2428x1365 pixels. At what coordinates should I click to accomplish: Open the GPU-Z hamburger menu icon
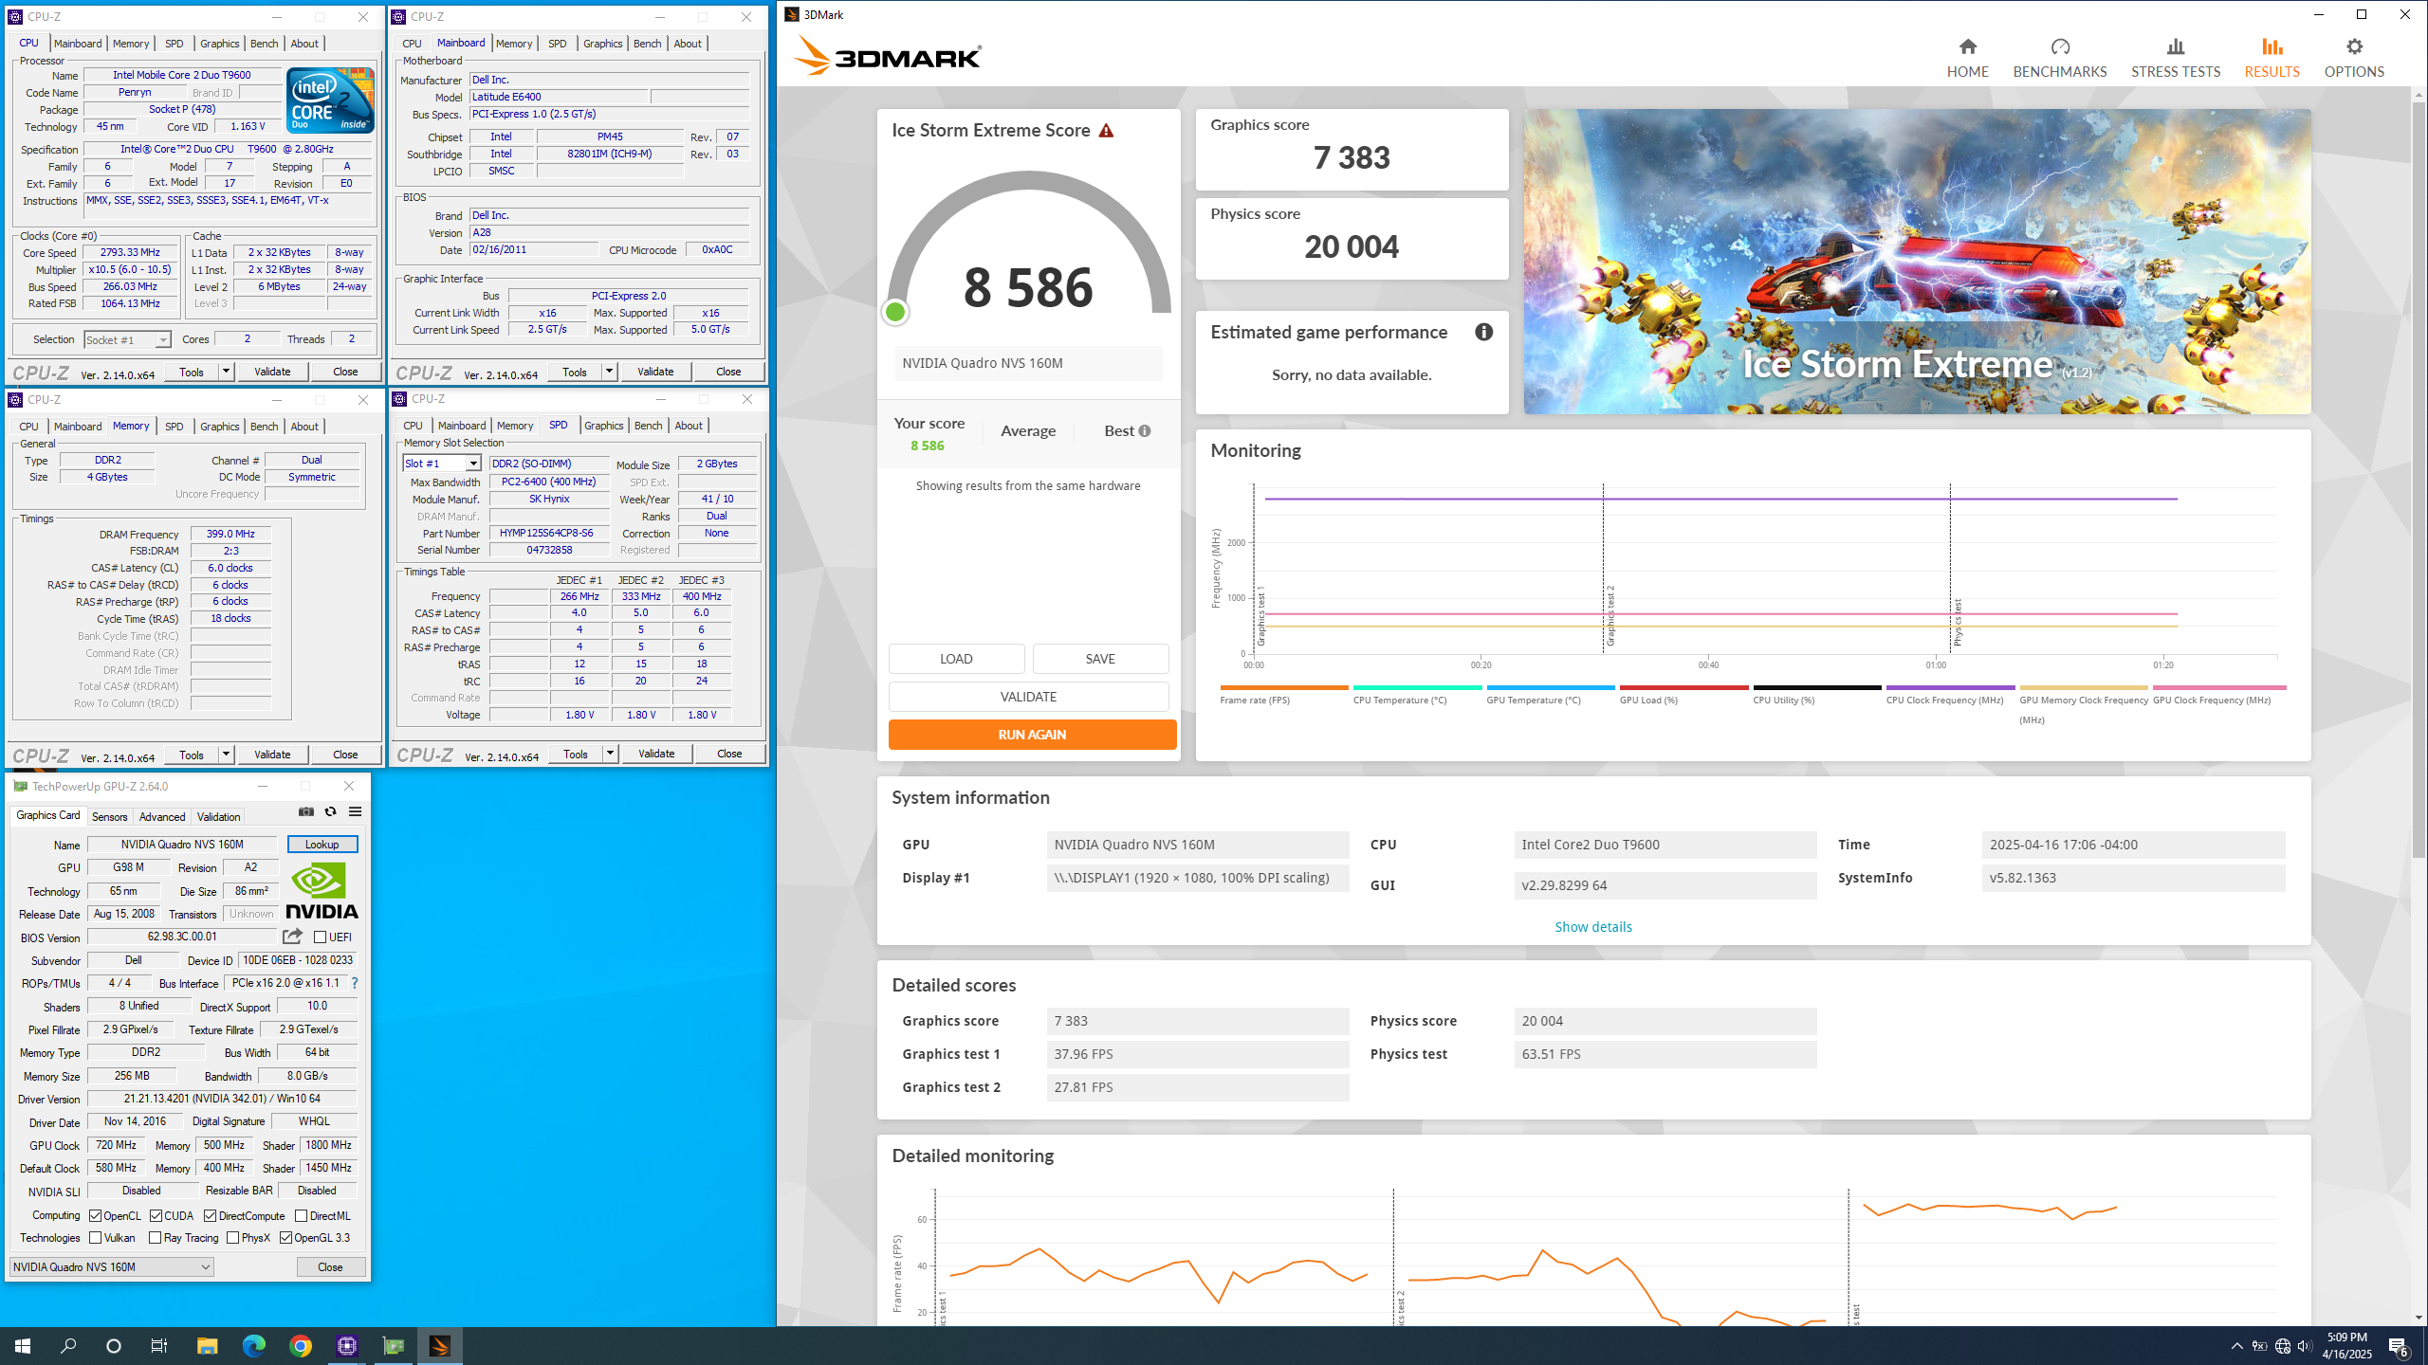point(355,811)
